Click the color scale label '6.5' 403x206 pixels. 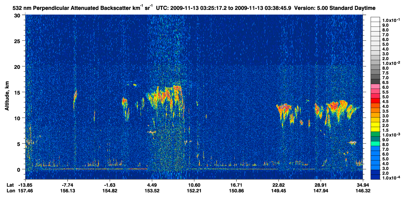386,82
